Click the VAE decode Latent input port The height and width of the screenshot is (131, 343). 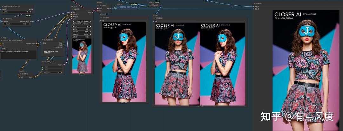98,9
